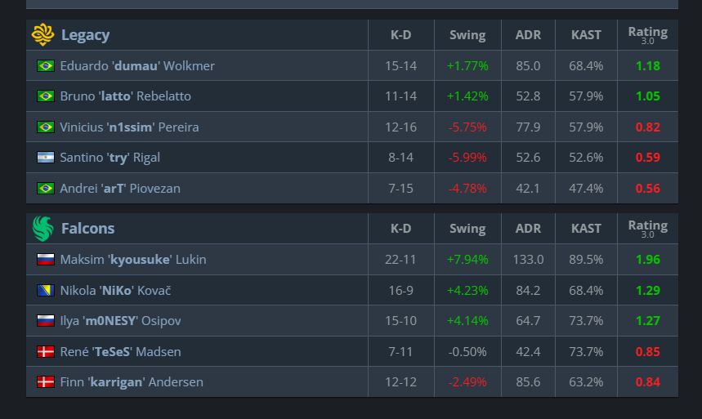Select Swing column header in Falcons table
Screen dimensions: 702x419
pyautogui.click(x=467, y=229)
